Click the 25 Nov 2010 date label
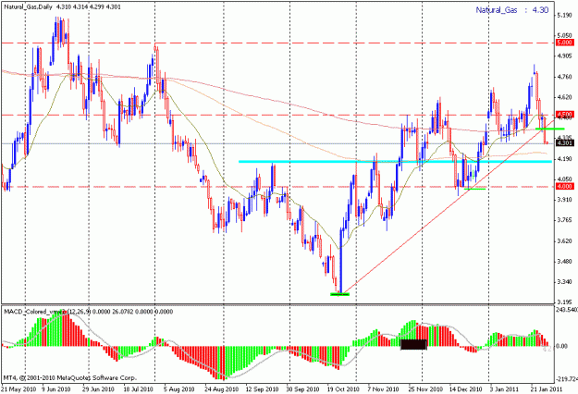The image size is (578, 394). point(425,389)
